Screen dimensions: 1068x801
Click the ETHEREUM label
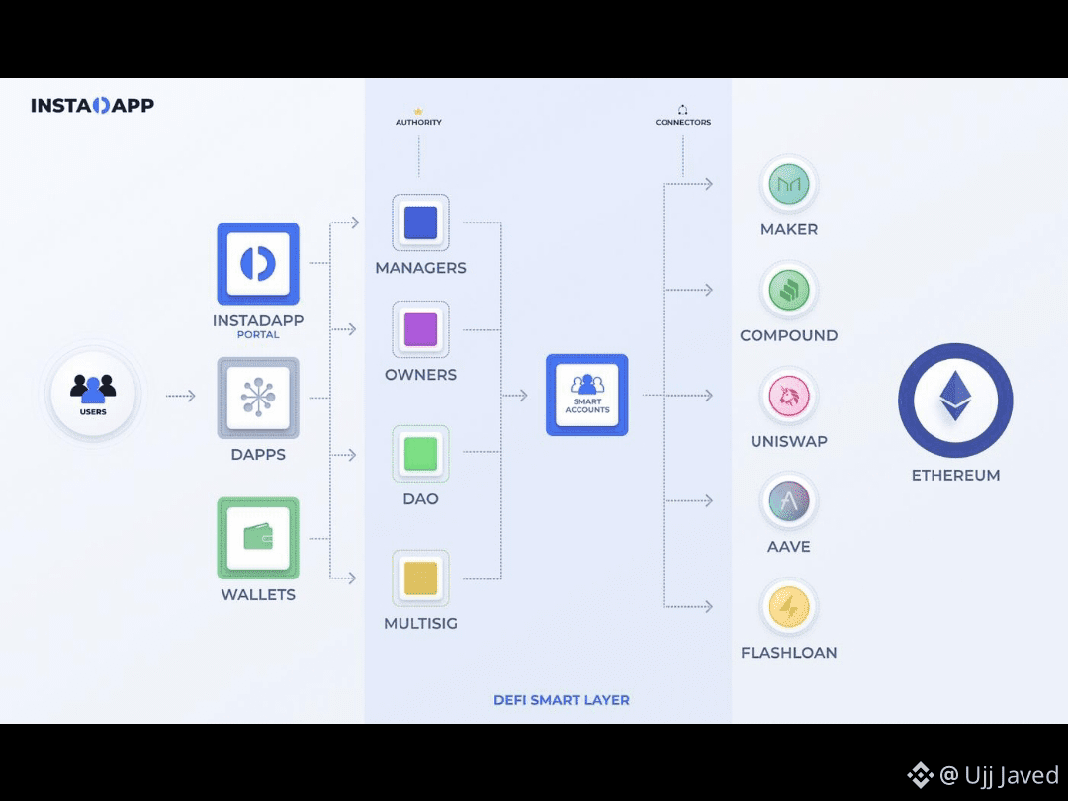[956, 476]
